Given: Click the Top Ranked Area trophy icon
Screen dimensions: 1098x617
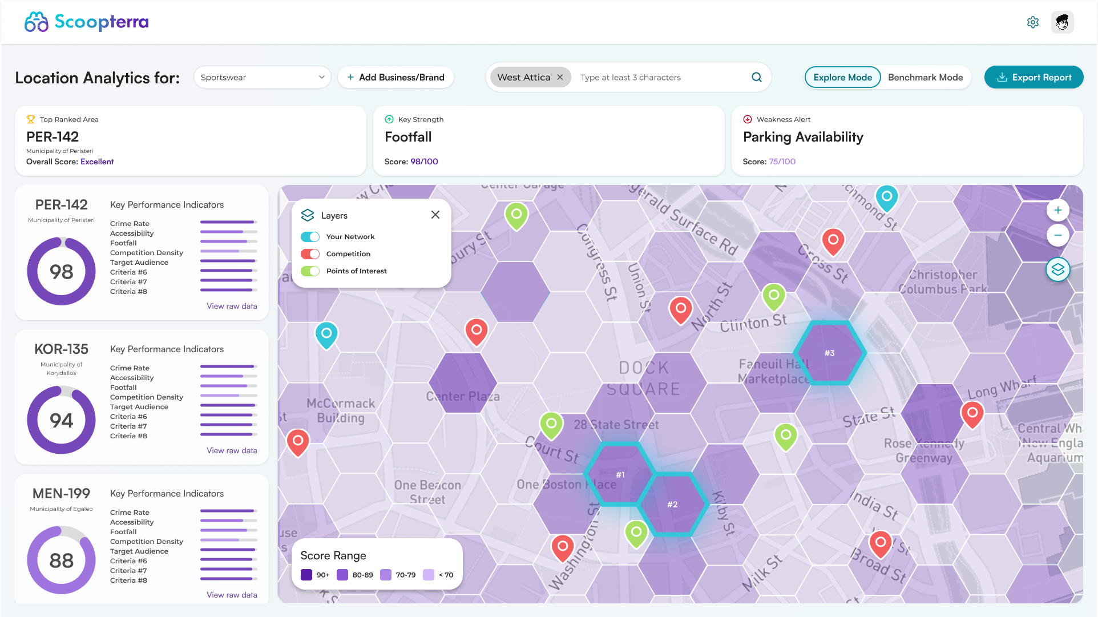Looking at the screenshot, I should (31, 119).
